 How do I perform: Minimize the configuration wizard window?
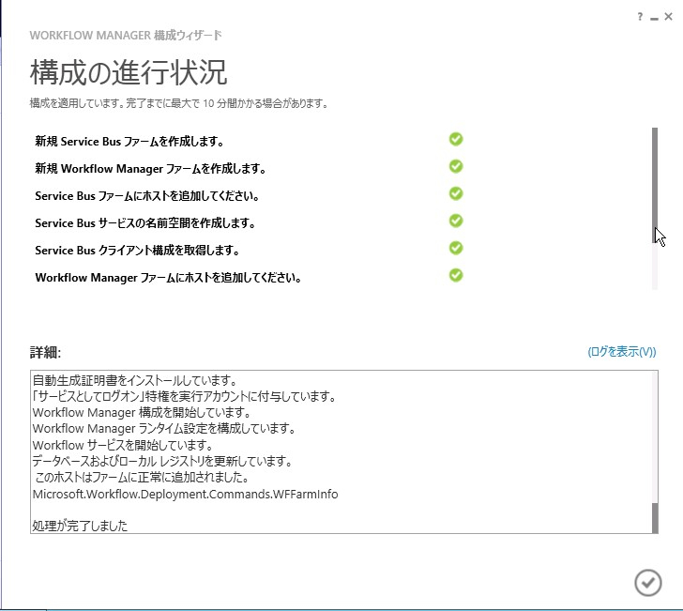(x=654, y=19)
